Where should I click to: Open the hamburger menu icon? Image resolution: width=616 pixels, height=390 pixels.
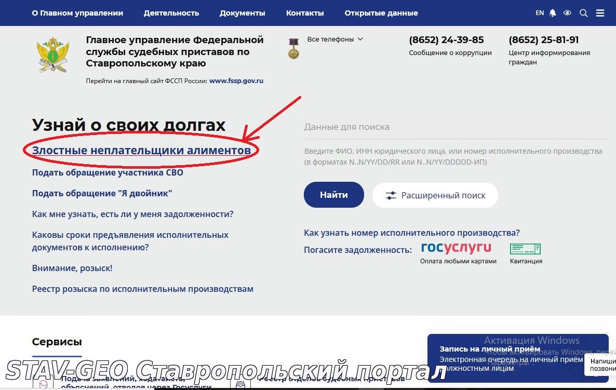(600, 13)
